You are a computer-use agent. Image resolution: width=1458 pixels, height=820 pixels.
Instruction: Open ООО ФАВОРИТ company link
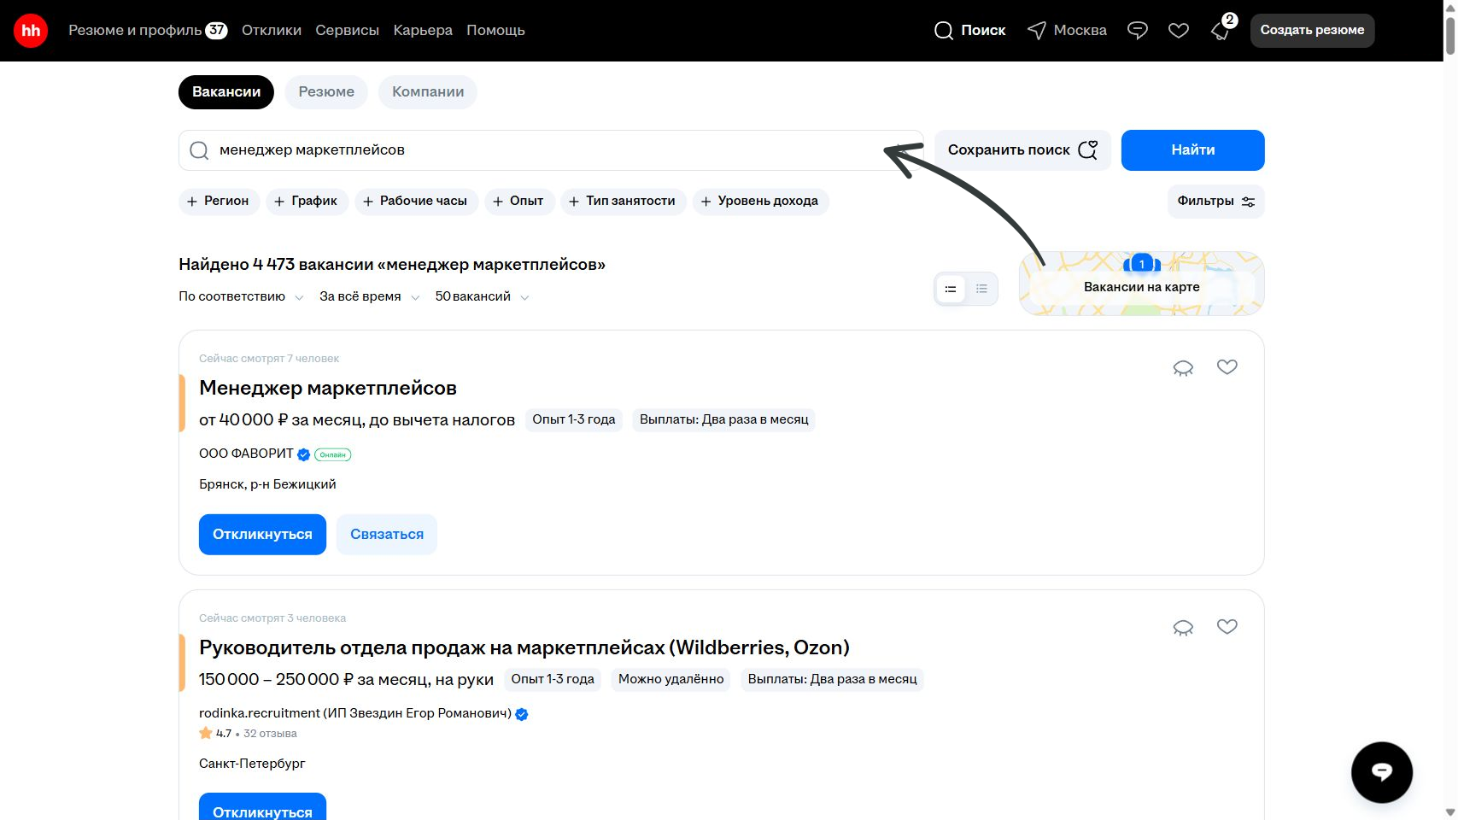tap(246, 454)
